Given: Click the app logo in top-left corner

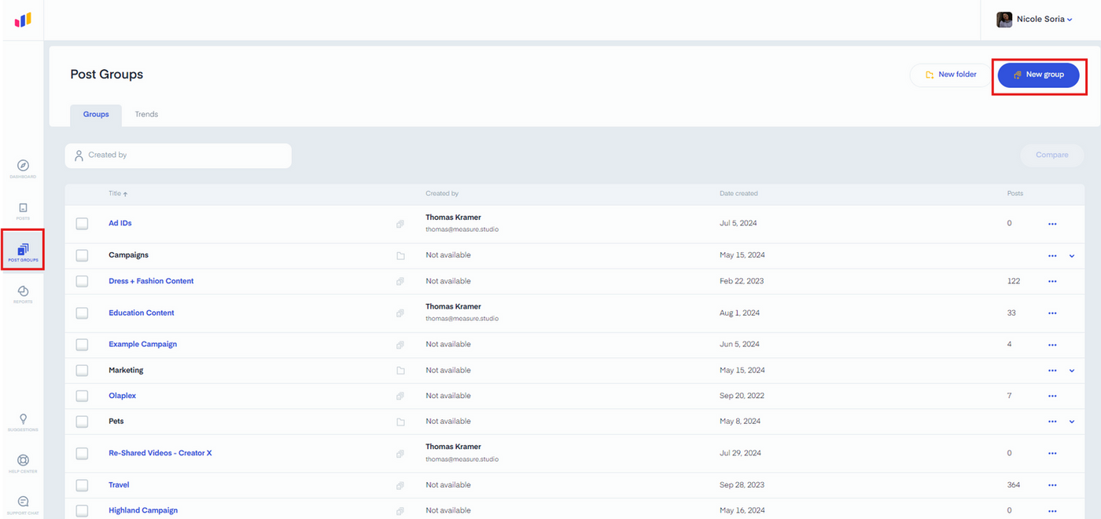Looking at the screenshot, I should click(x=23, y=20).
